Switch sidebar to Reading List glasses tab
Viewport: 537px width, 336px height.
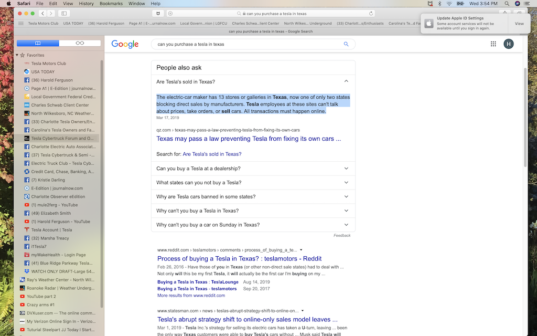tap(80, 43)
